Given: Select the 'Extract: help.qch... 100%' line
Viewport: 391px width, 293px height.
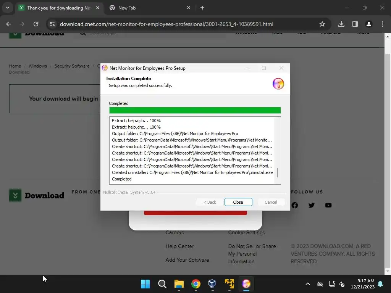Looking at the screenshot, I should tap(136, 121).
